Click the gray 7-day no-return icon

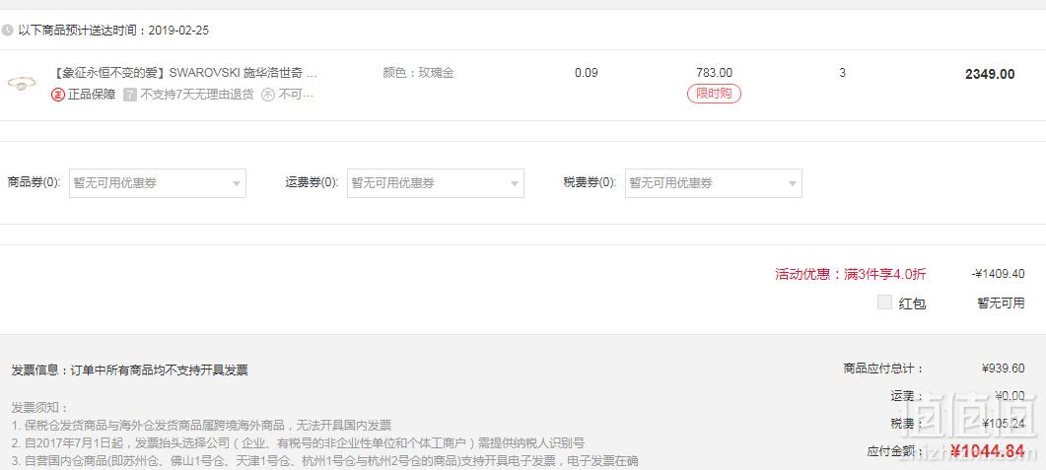coord(130,95)
